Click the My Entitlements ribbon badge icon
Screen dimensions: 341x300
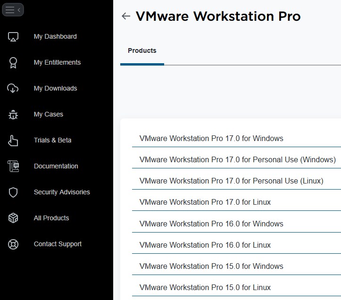point(13,63)
